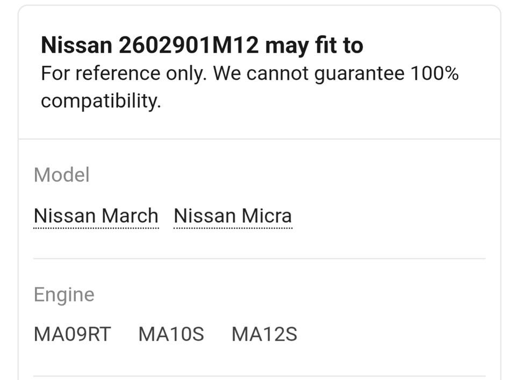Click the word "March" in the model link
Screen dimensions: 516x380
[130, 216]
